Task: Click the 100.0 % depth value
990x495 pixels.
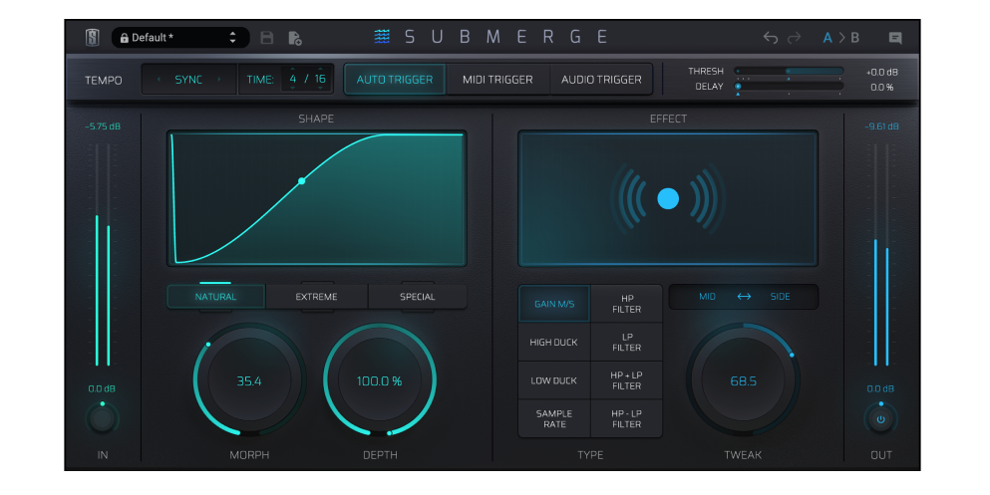Action: 380,380
